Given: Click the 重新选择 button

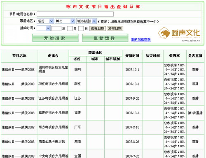Looking at the screenshot, I should (105, 38).
